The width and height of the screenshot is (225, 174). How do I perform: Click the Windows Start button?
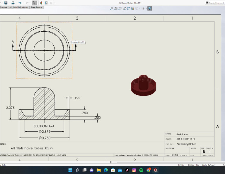tap(70, 170)
